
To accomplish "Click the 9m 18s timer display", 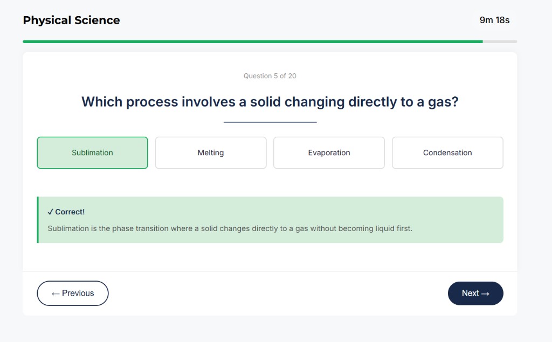I will [494, 20].
